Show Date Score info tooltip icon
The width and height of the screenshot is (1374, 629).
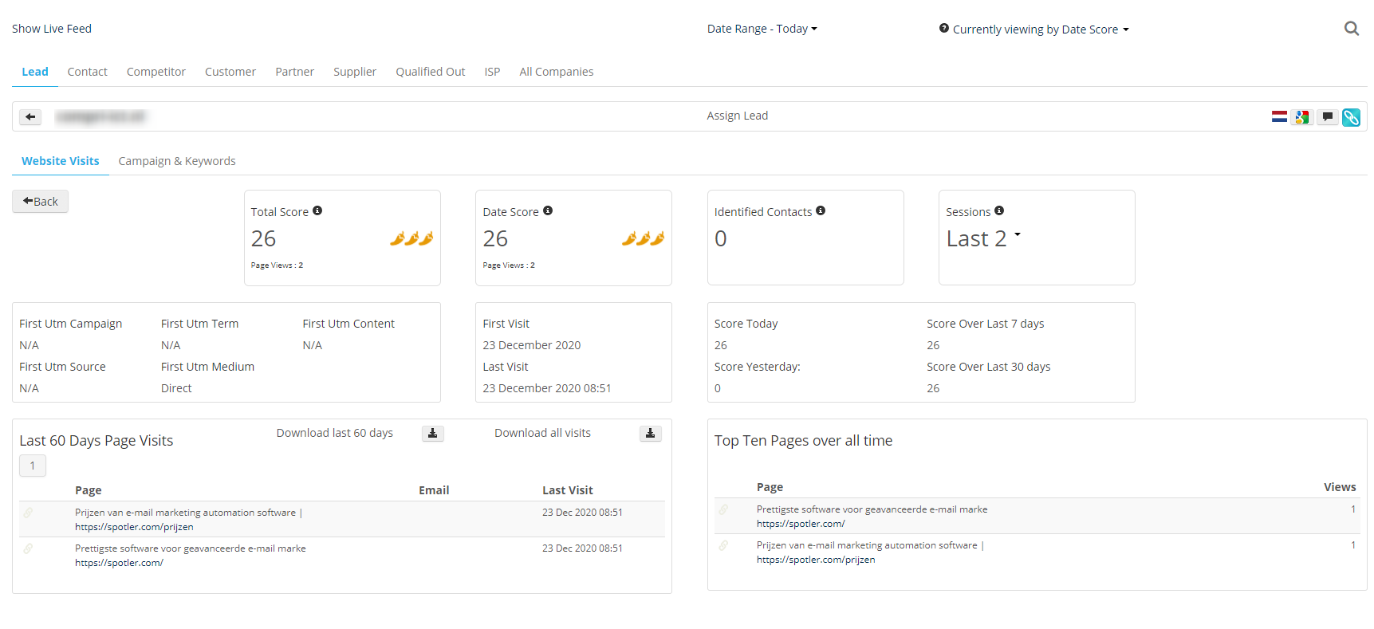(x=548, y=210)
